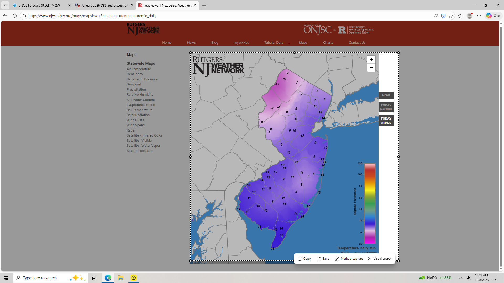Open the Wind Gusts map link
This screenshot has width=504, height=283.
135,120
